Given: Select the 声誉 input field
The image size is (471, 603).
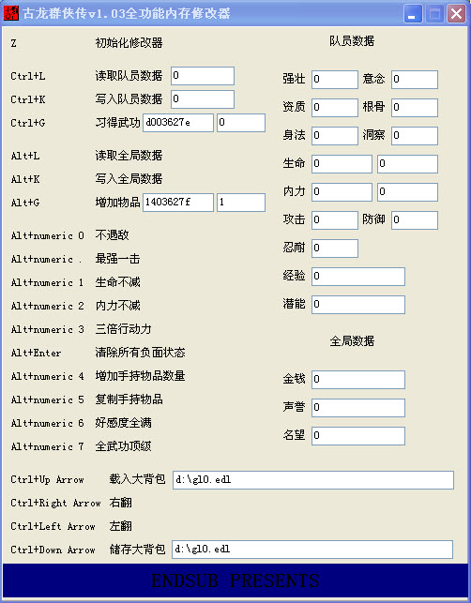Looking at the screenshot, I should (358, 408).
